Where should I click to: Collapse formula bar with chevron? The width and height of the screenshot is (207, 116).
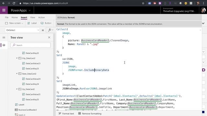pyautogui.click(x=203, y=23)
